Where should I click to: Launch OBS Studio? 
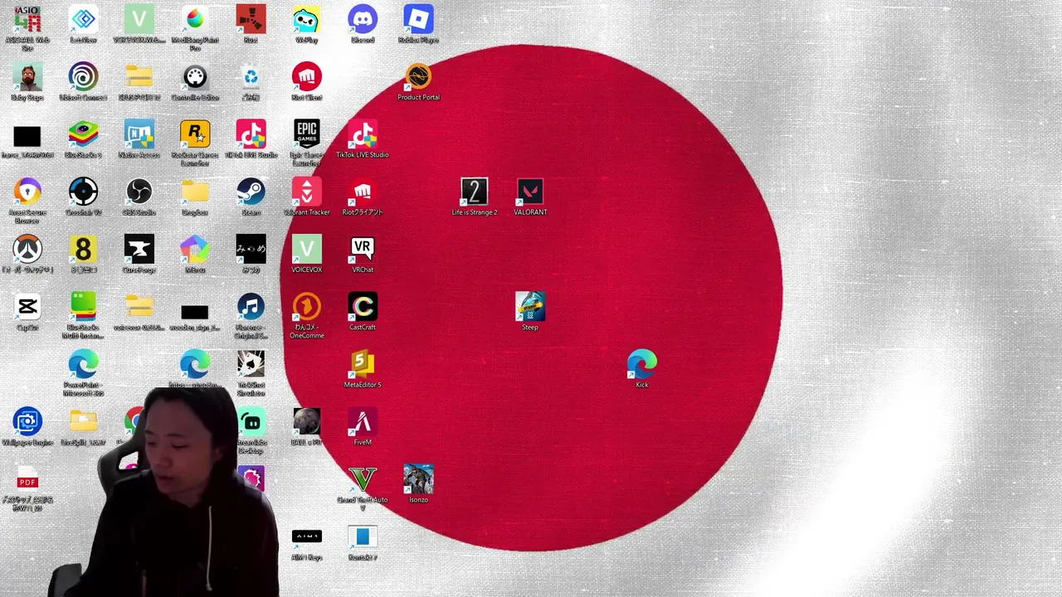tap(139, 192)
